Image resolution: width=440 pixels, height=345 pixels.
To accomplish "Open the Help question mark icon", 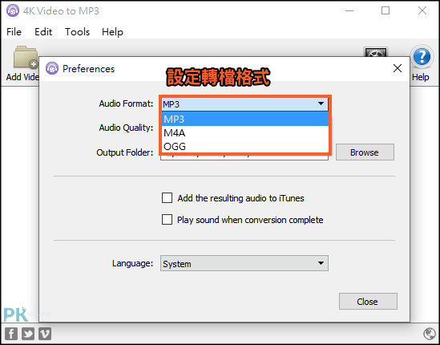I will (x=422, y=57).
